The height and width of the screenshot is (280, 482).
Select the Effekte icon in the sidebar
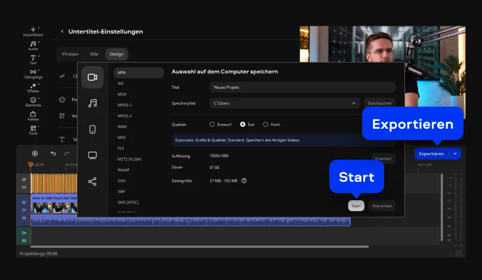(x=33, y=88)
